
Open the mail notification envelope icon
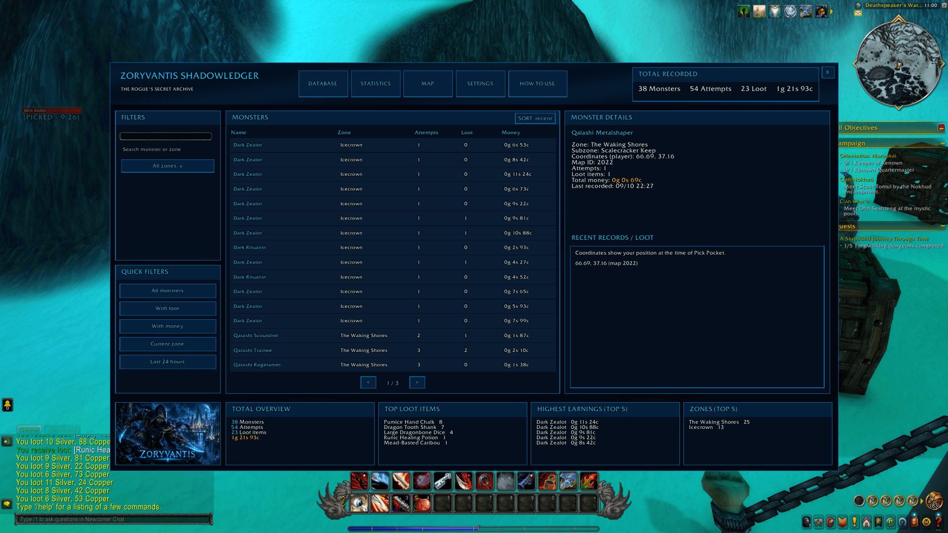(858, 13)
